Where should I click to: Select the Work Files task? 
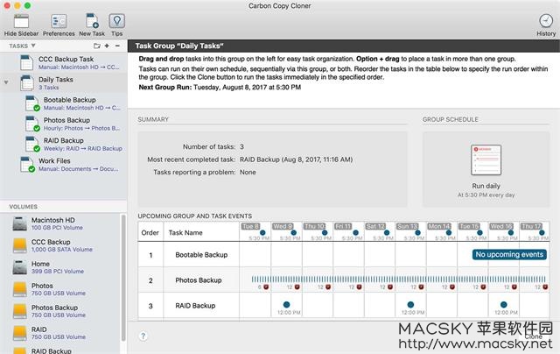(64, 165)
